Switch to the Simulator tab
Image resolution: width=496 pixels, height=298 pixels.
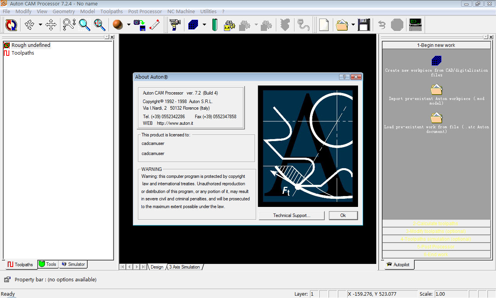[x=73, y=264]
